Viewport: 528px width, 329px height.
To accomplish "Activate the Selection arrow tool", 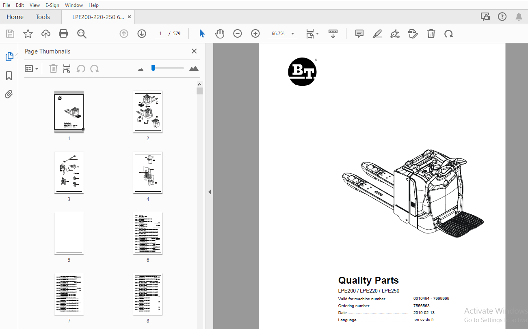I will click(x=202, y=34).
